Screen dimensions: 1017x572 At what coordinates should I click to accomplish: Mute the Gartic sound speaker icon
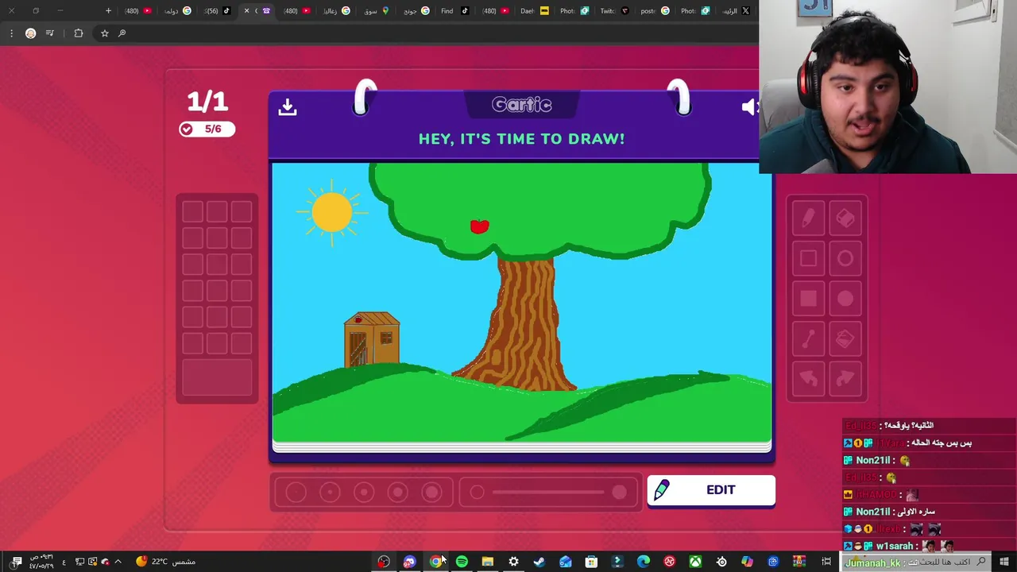pos(750,106)
